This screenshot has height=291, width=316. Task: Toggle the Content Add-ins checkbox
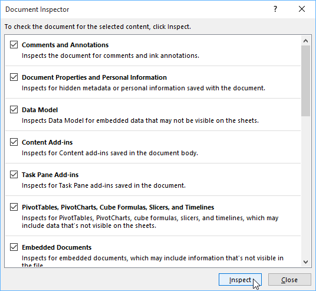14,142
